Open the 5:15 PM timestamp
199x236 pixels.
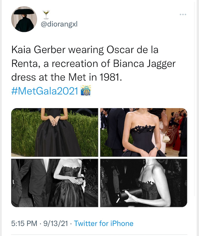pyautogui.click(x=24, y=223)
